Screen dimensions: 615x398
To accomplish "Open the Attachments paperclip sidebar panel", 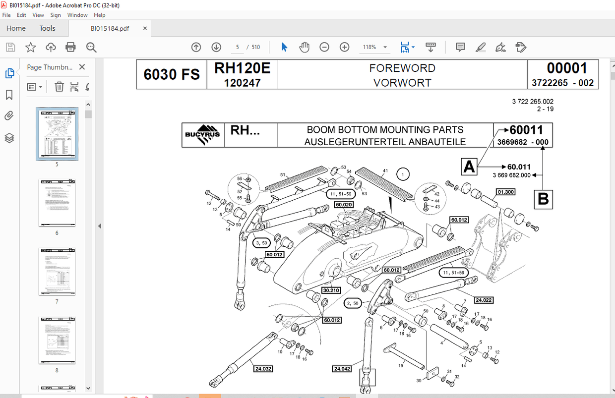I will point(9,115).
